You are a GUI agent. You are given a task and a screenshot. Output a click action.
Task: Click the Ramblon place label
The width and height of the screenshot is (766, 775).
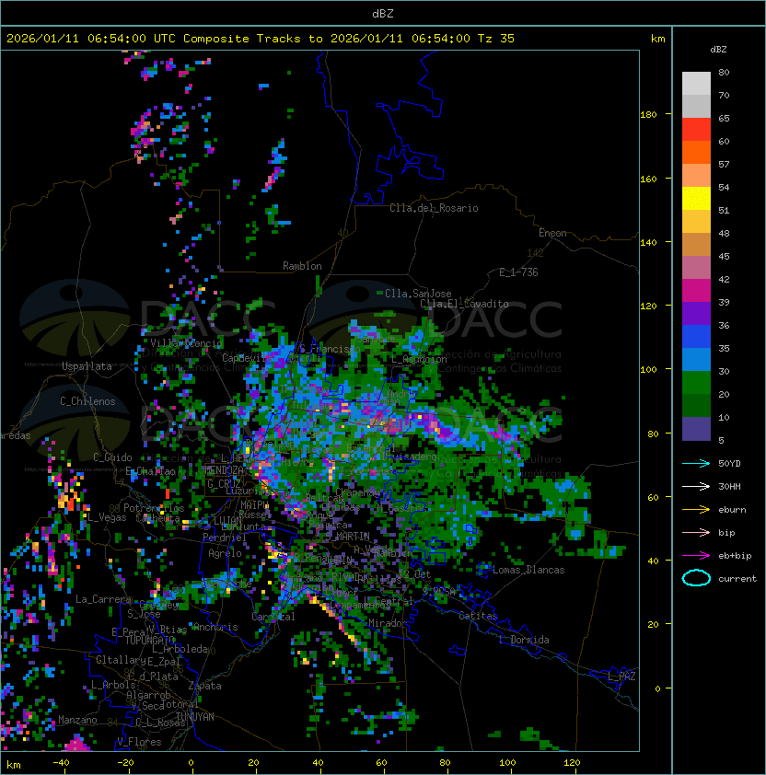[x=302, y=266]
